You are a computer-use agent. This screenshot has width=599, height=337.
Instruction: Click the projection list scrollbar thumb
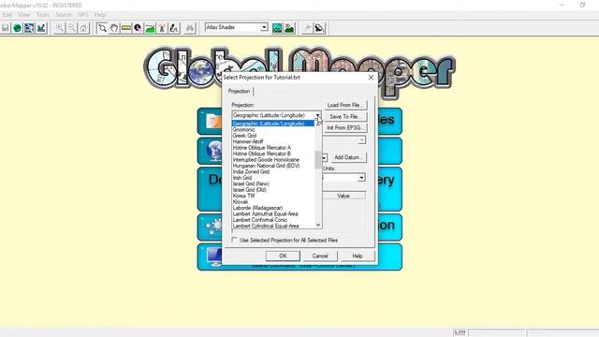(x=318, y=159)
